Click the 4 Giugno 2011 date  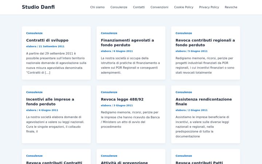pyautogui.click(x=48, y=110)
